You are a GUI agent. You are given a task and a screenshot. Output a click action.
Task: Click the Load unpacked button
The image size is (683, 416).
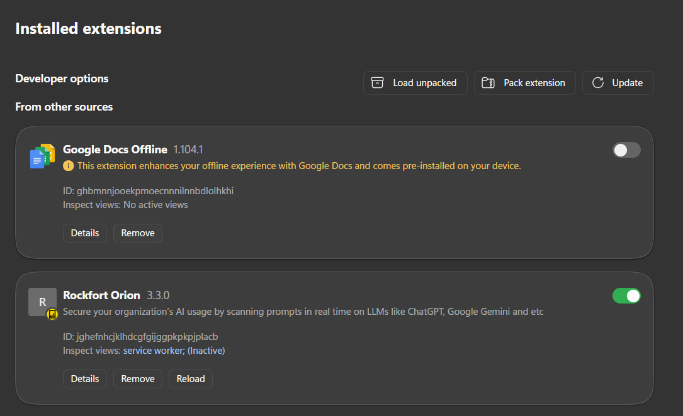click(x=415, y=83)
